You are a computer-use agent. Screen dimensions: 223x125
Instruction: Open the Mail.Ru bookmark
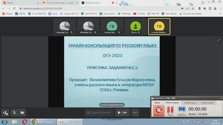21,14
